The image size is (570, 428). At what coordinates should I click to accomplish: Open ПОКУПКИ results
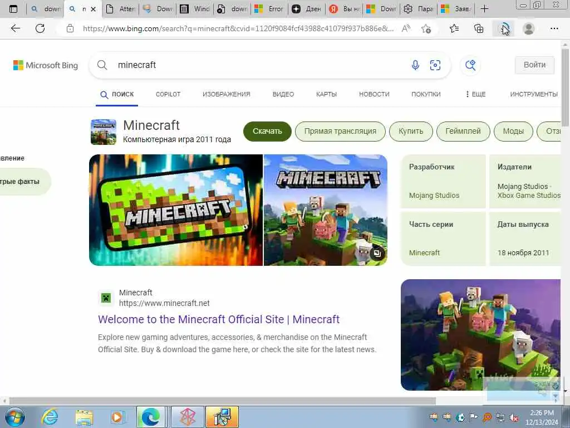[x=426, y=94]
